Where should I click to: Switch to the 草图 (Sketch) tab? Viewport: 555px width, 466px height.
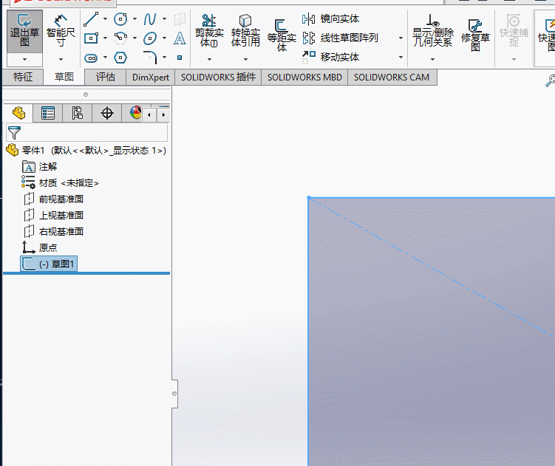point(64,77)
